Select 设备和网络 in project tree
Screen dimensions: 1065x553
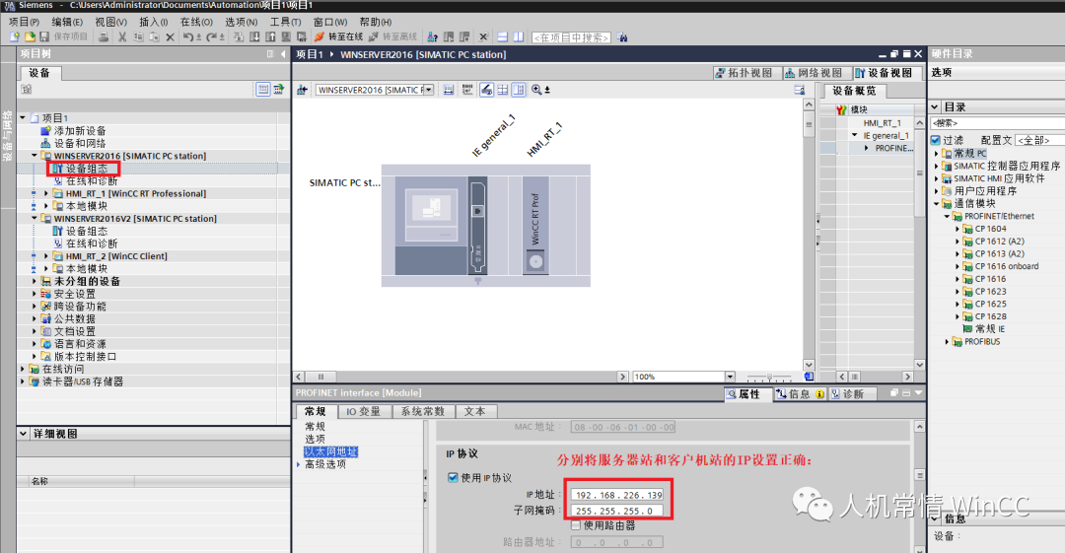(80, 143)
